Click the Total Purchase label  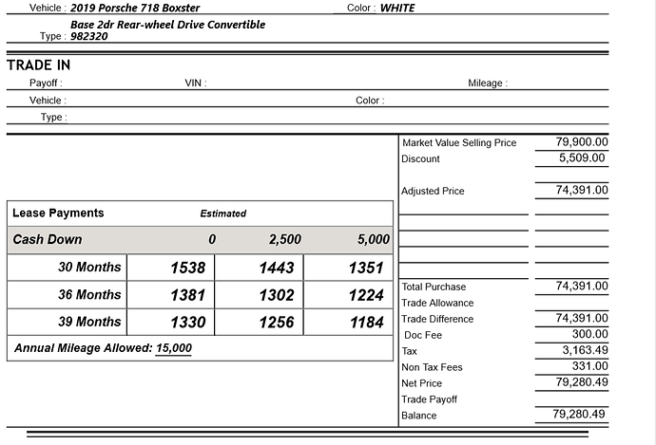pos(434,287)
